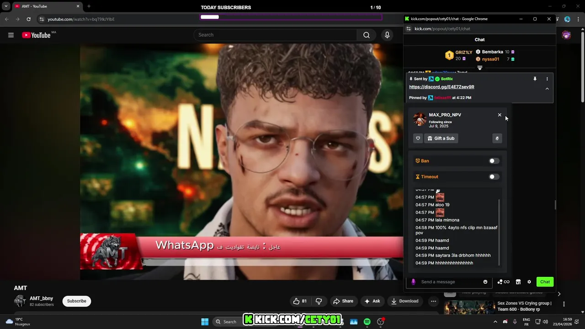
Task: Click the heart icon on user card
Action: tap(418, 138)
